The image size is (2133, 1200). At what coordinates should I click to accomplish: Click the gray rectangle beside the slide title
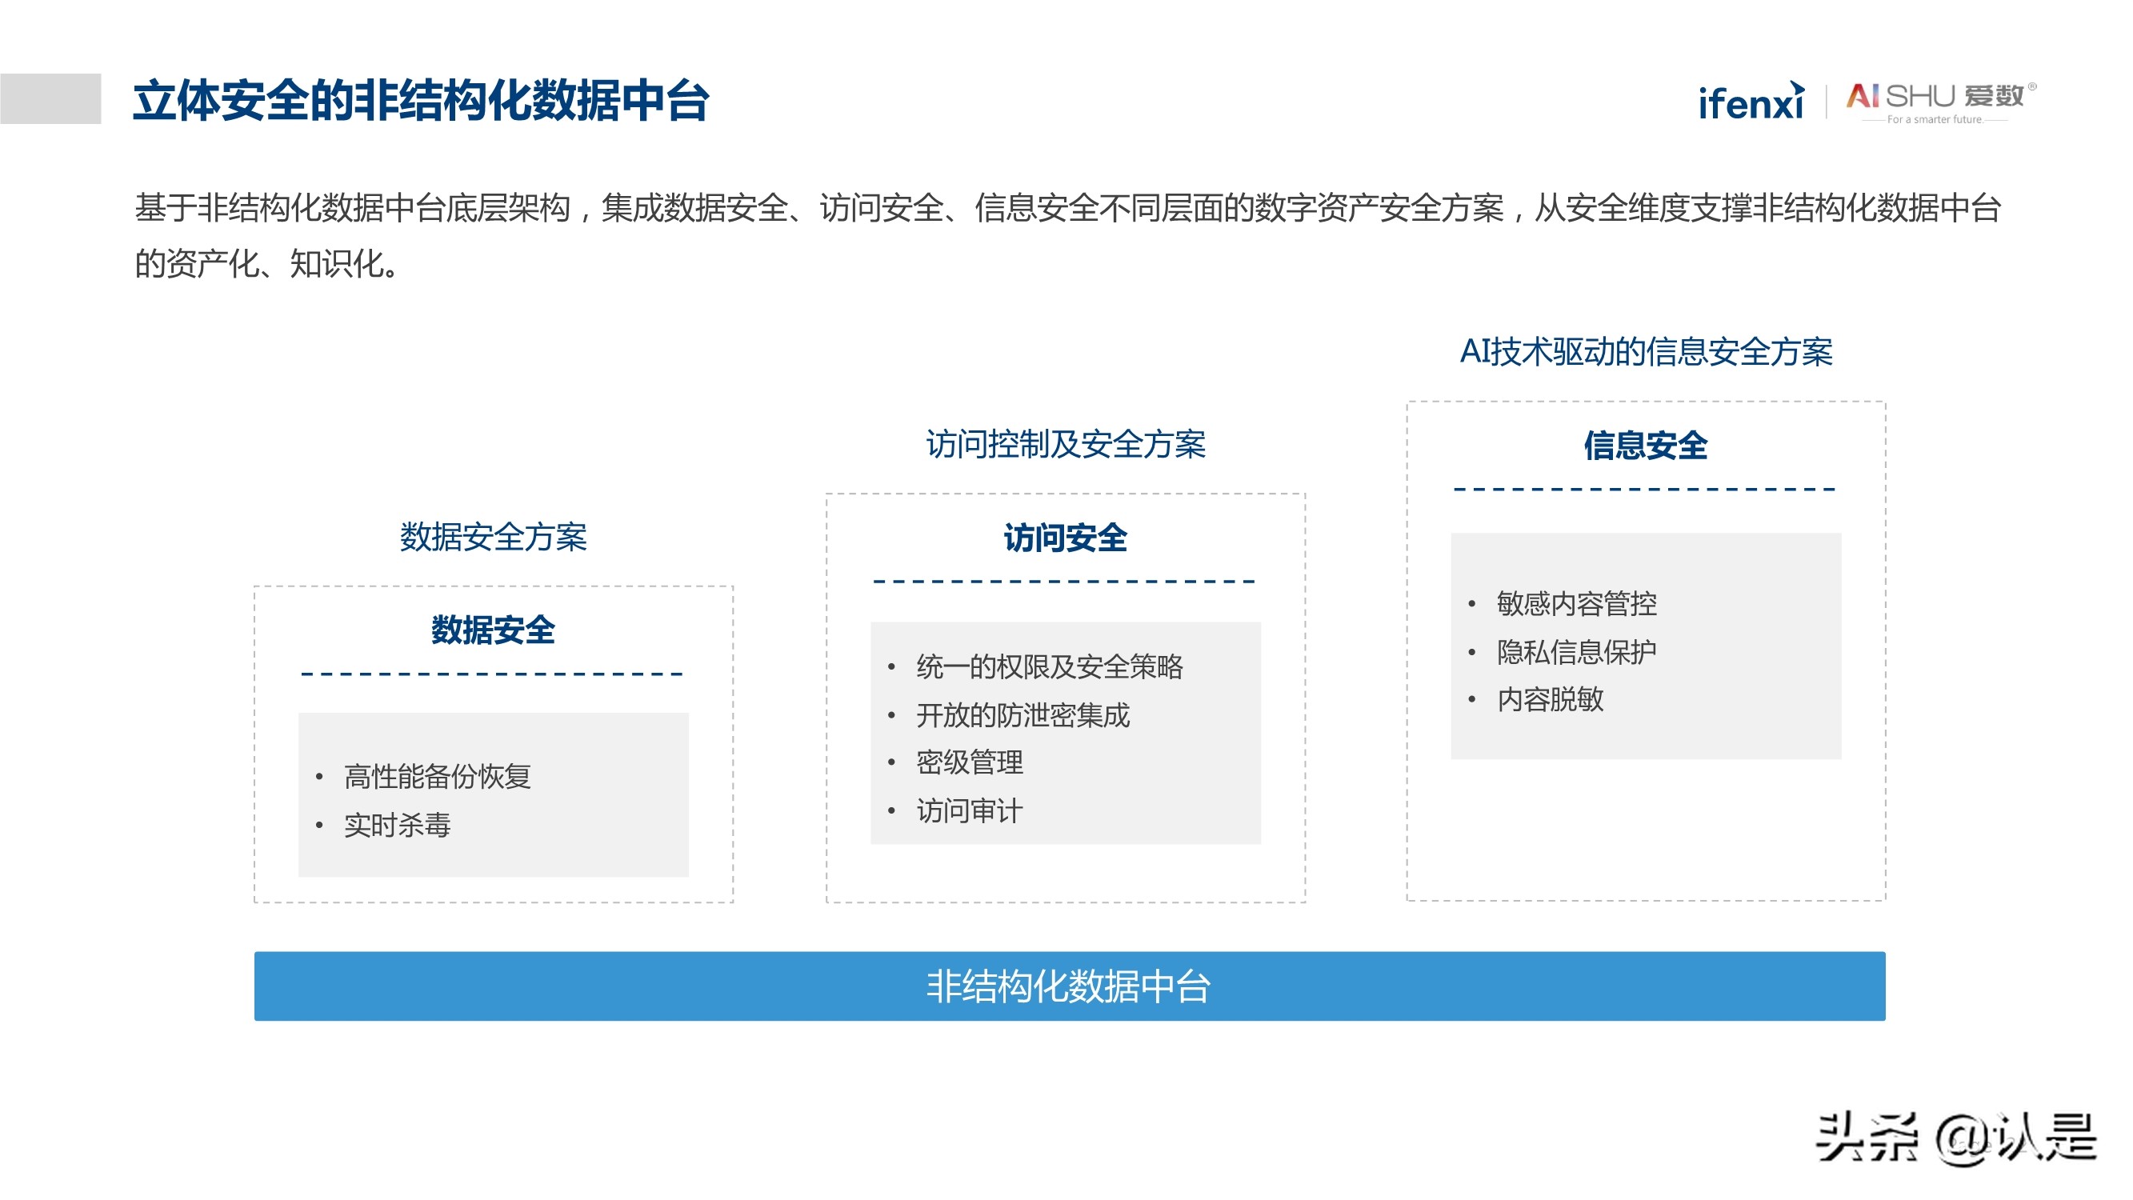[51, 98]
